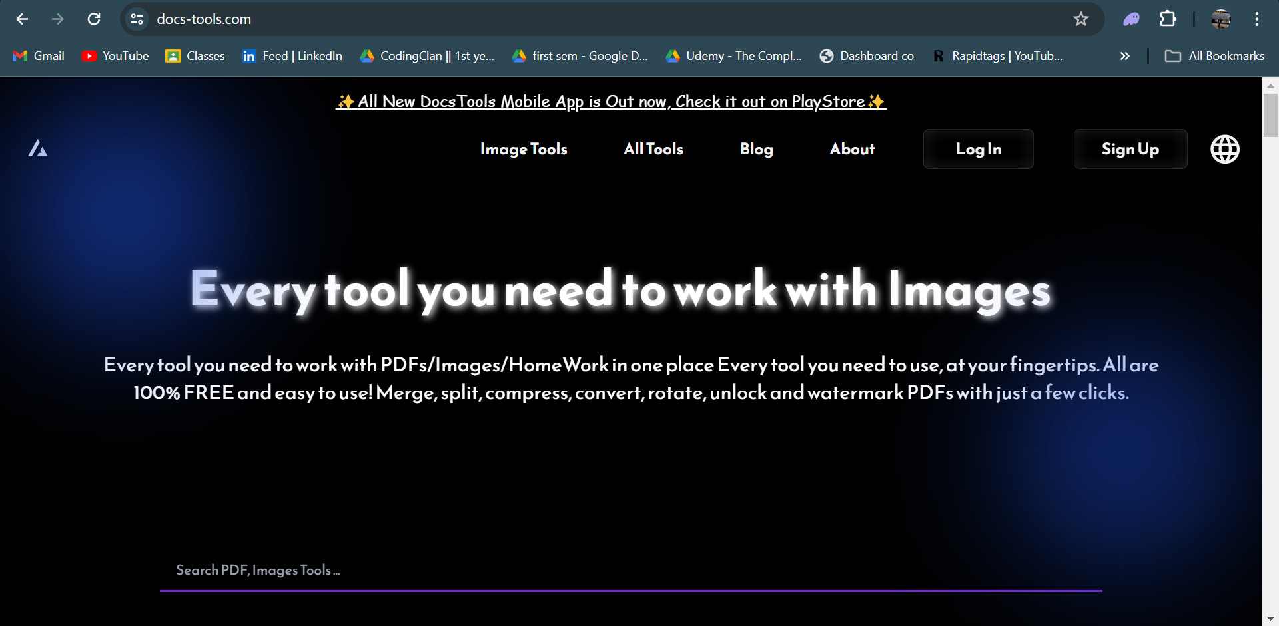Open the Rapidtags | YouTub... bookmark
Screen dimensions: 1279x626
coord(997,56)
